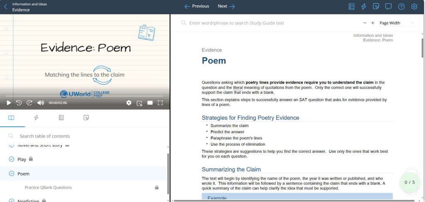Toggle video captions button

tap(150, 103)
